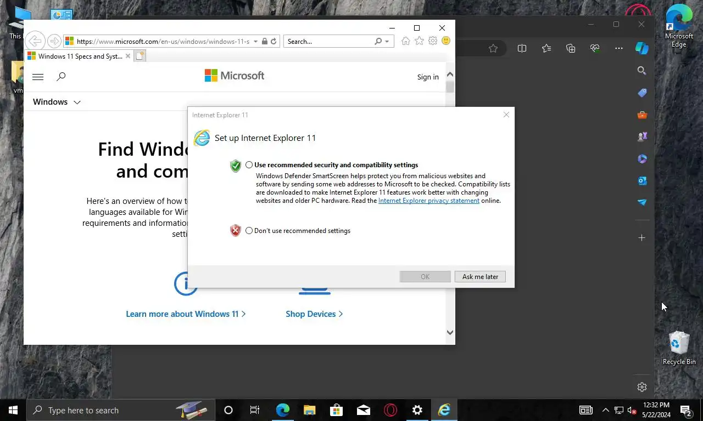Click the smiley feedback icon
703x421 pixels.
click(446, 41)
